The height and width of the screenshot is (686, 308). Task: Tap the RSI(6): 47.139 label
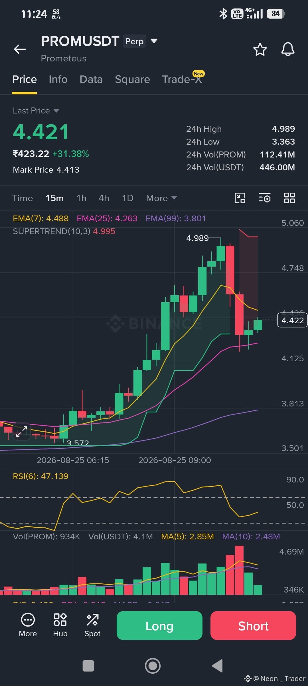(40, 476)
